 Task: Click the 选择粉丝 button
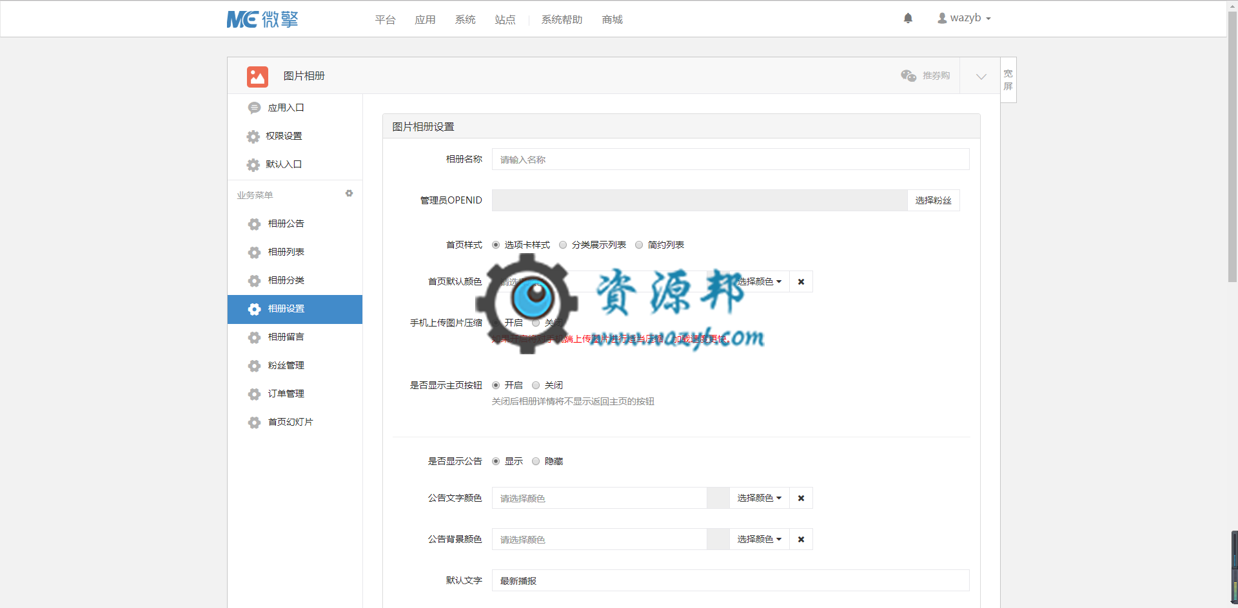coord(933,200)
